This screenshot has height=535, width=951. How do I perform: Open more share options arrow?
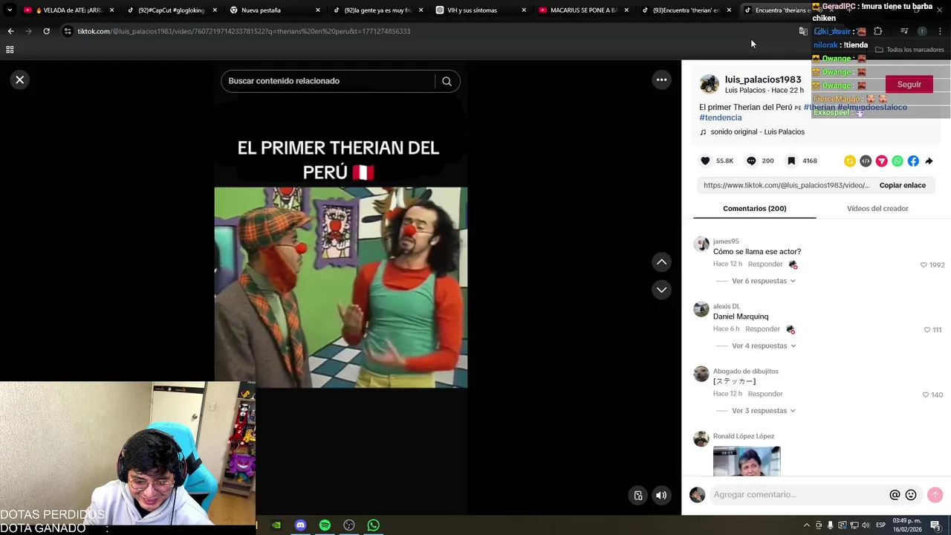(929, 160)
